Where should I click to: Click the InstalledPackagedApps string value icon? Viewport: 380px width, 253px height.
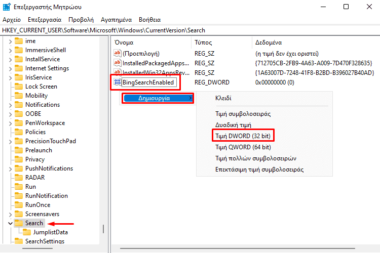click(118, 63)
